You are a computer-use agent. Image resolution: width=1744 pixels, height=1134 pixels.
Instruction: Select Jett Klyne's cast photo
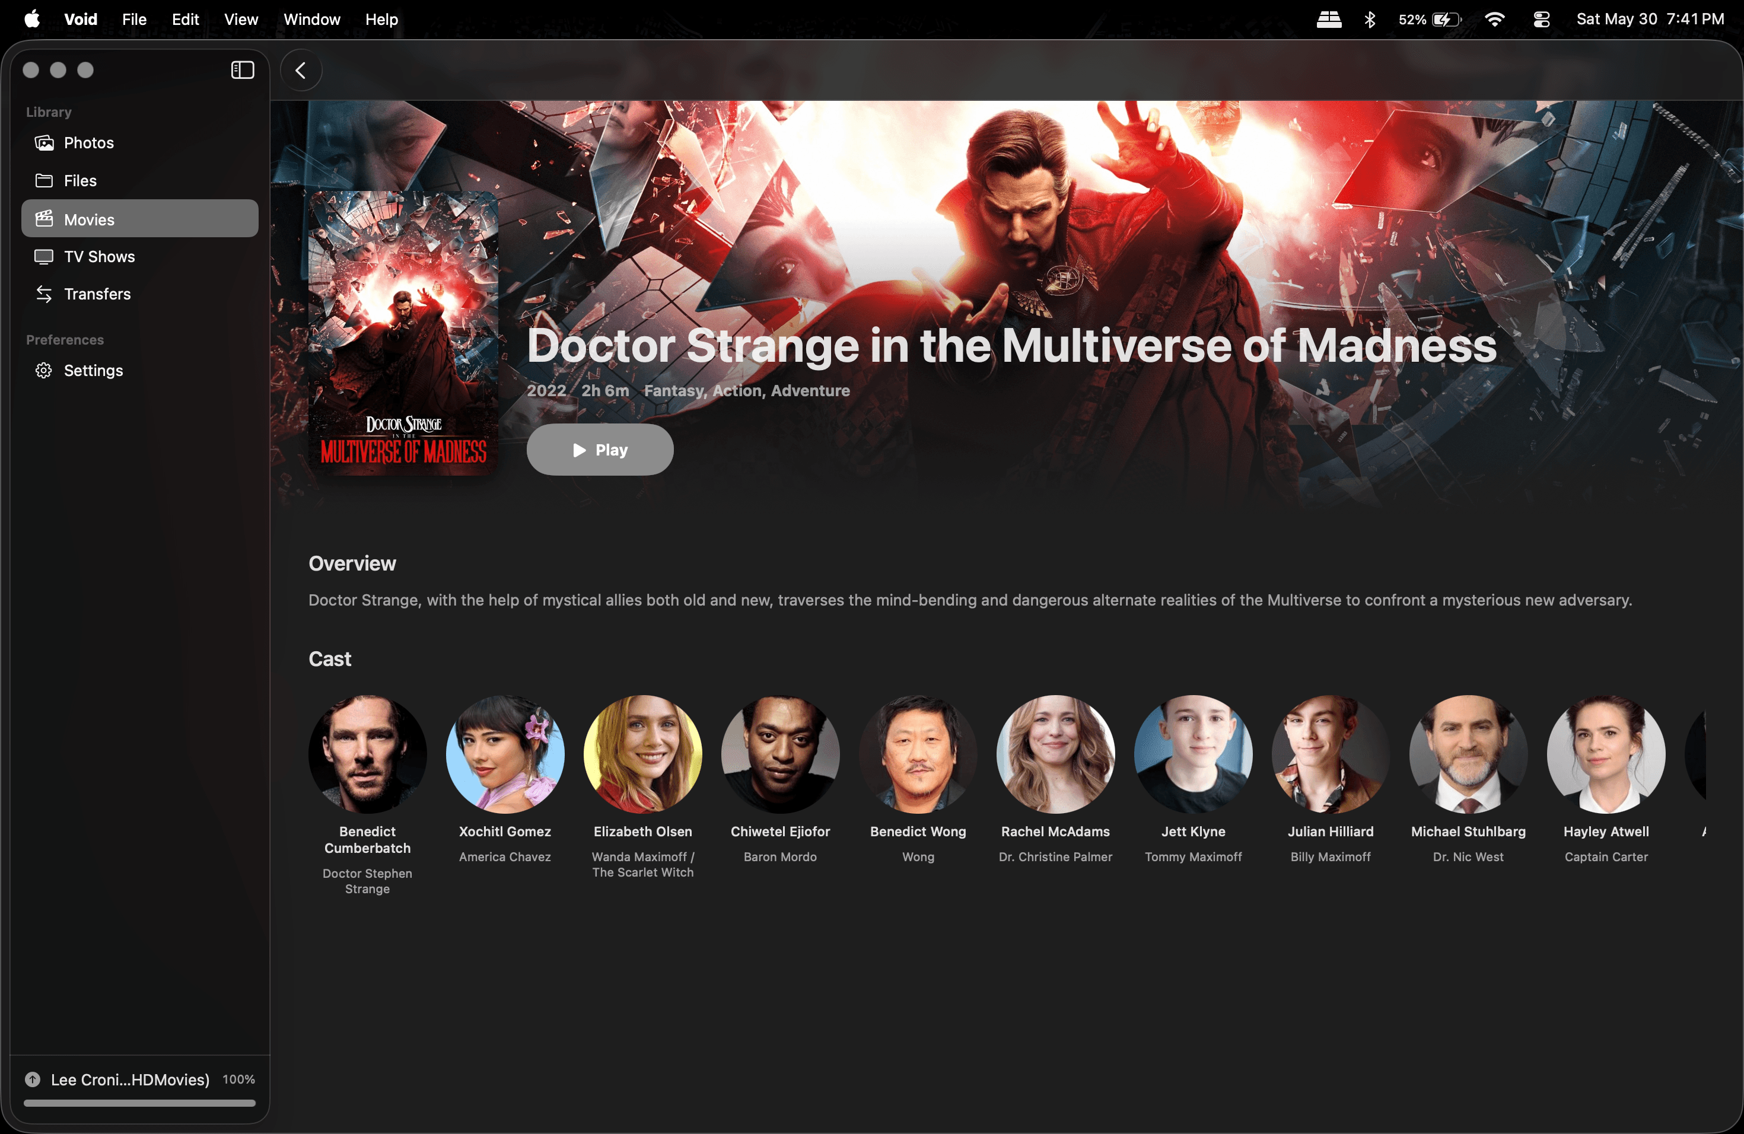coord(1194,754)
